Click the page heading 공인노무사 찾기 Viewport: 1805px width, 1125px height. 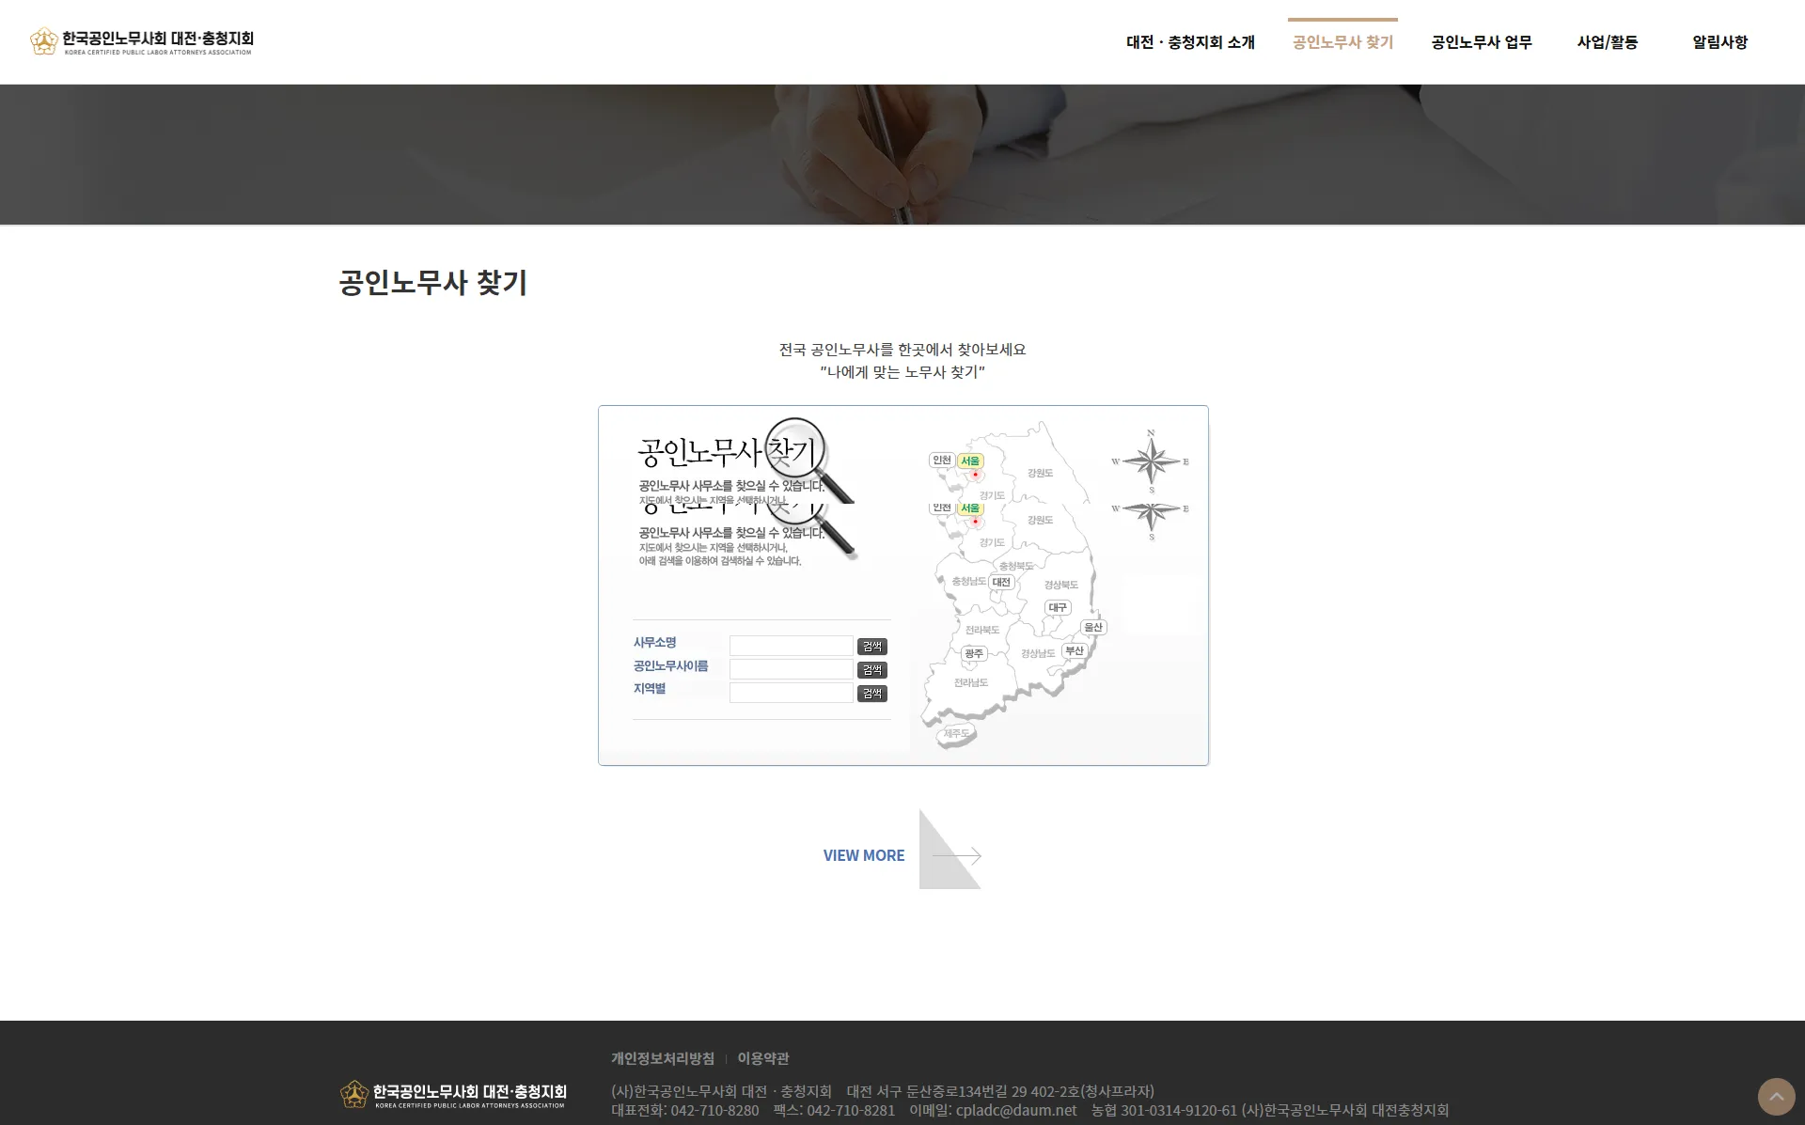433,283
